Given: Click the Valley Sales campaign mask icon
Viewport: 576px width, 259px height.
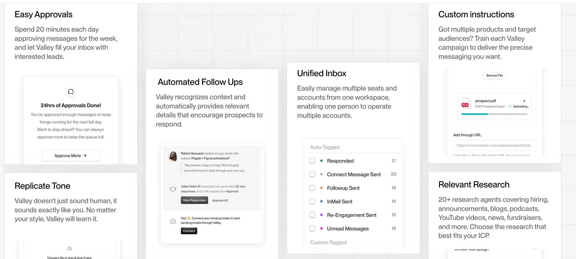Looking at the screenshot, I should coord(173,189).
